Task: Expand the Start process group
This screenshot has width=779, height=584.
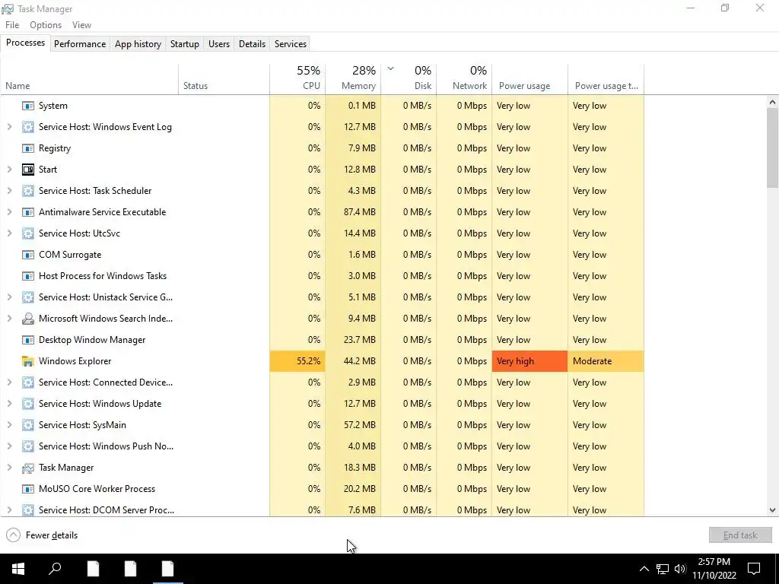Action: 9,170
